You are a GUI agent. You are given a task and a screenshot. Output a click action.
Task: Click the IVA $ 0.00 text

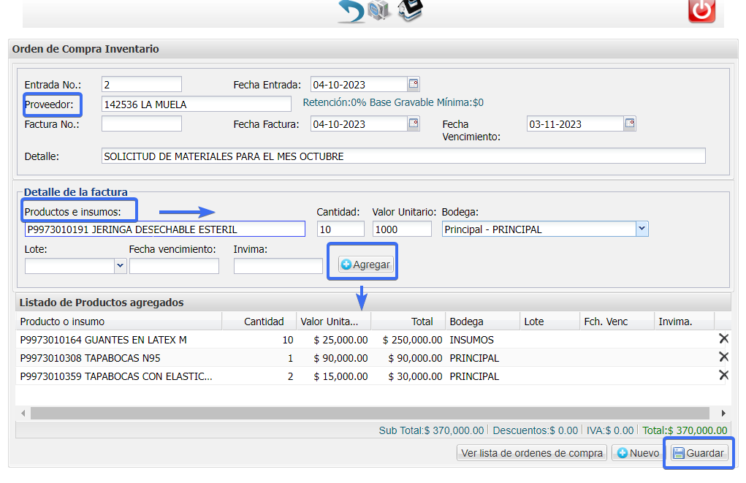pos(610,430)
